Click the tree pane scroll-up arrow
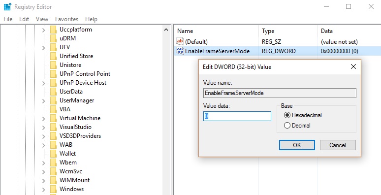 point(166,30)
